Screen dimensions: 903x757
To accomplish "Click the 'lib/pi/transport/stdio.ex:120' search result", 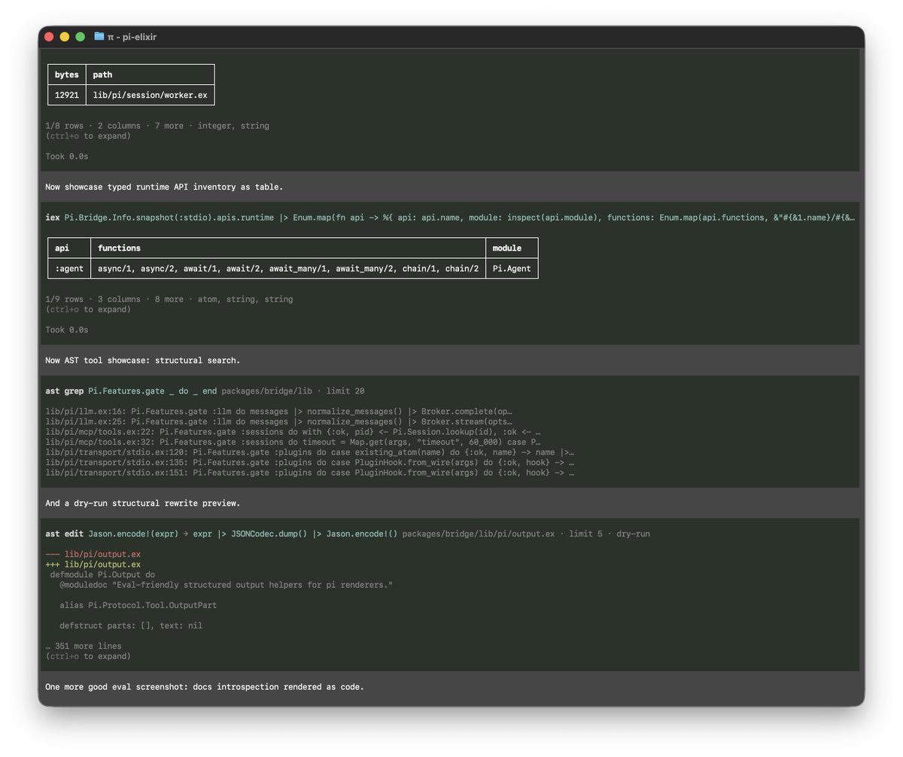I will tap(310, 452).
